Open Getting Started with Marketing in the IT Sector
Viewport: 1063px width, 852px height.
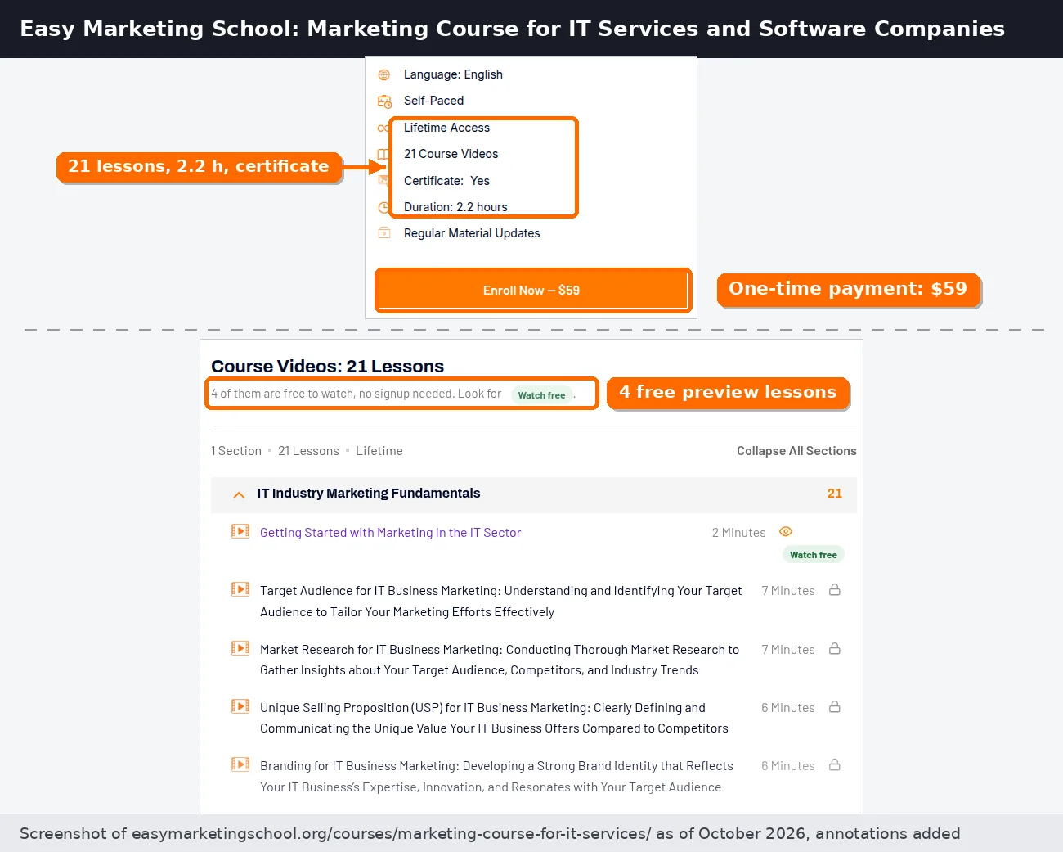pos(390,533)
